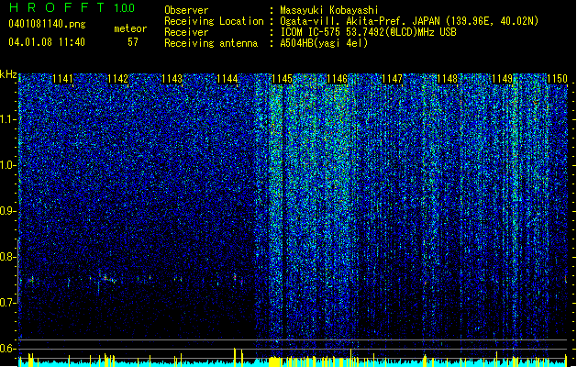Viewport: 577px width, 367px height.
Task: Click the 0.6 kHz frequency label
Action: pyautogui.click(x=8, y=349)
